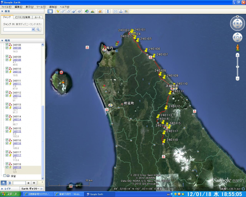
Task: Click the places list scroll up arrow
Action: [43, 45]
